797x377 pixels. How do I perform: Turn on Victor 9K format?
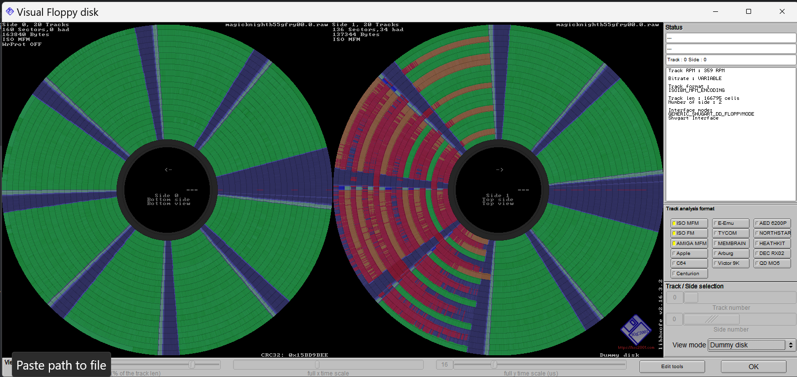[730, 263]
